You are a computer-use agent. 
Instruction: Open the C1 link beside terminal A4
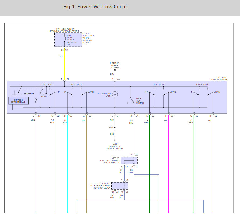(x=127, y=180)
